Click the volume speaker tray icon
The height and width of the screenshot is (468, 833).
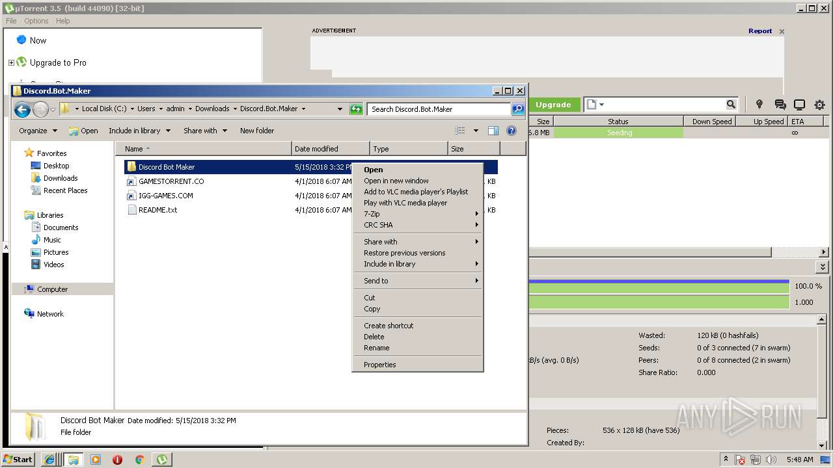click(771, 460)
